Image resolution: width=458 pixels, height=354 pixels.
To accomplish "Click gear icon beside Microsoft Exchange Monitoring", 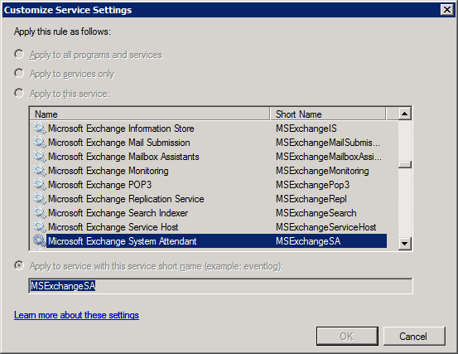I will (40, 171).
